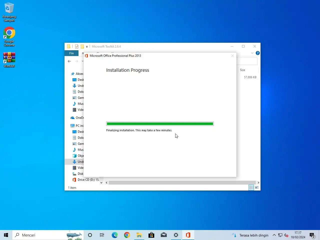Select PC ini in the navigation pane
The height and width of the screenshot is (240, 320).
click(77, 126)
